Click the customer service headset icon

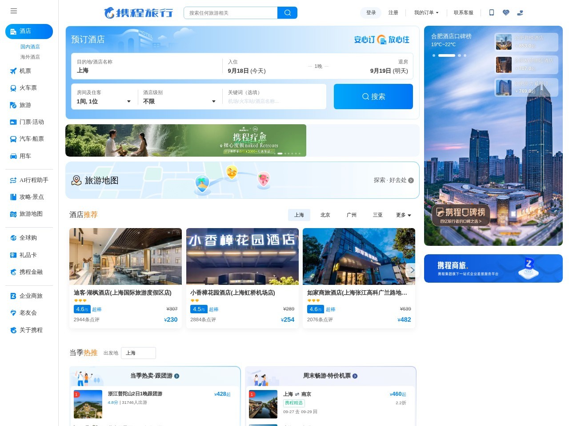click(x=520, y=13)
